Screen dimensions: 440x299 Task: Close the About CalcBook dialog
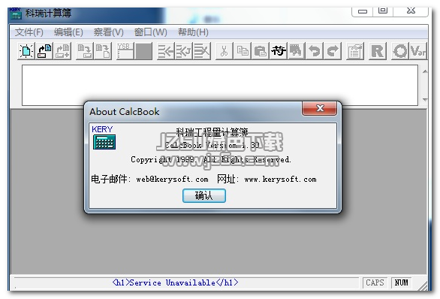pyautogui.click(x=320, y=108)
